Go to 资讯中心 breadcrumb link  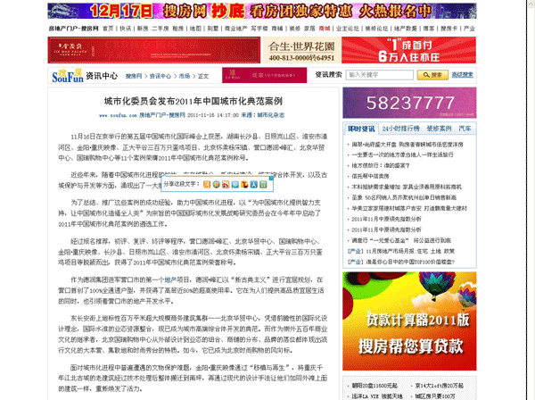(x=160, y=76)
